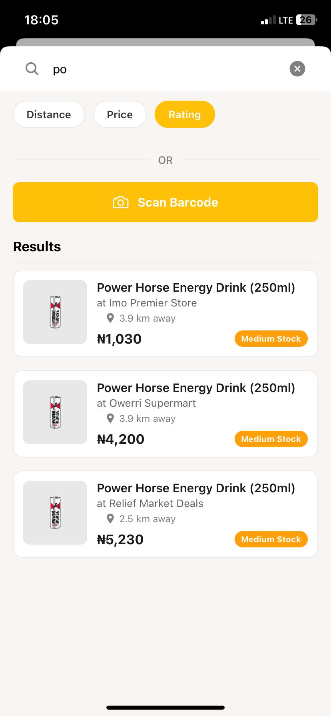331x716 pixels.
Task: Tap Medium Stock badge at Relief Market Deals
Action: click(271, 539)
